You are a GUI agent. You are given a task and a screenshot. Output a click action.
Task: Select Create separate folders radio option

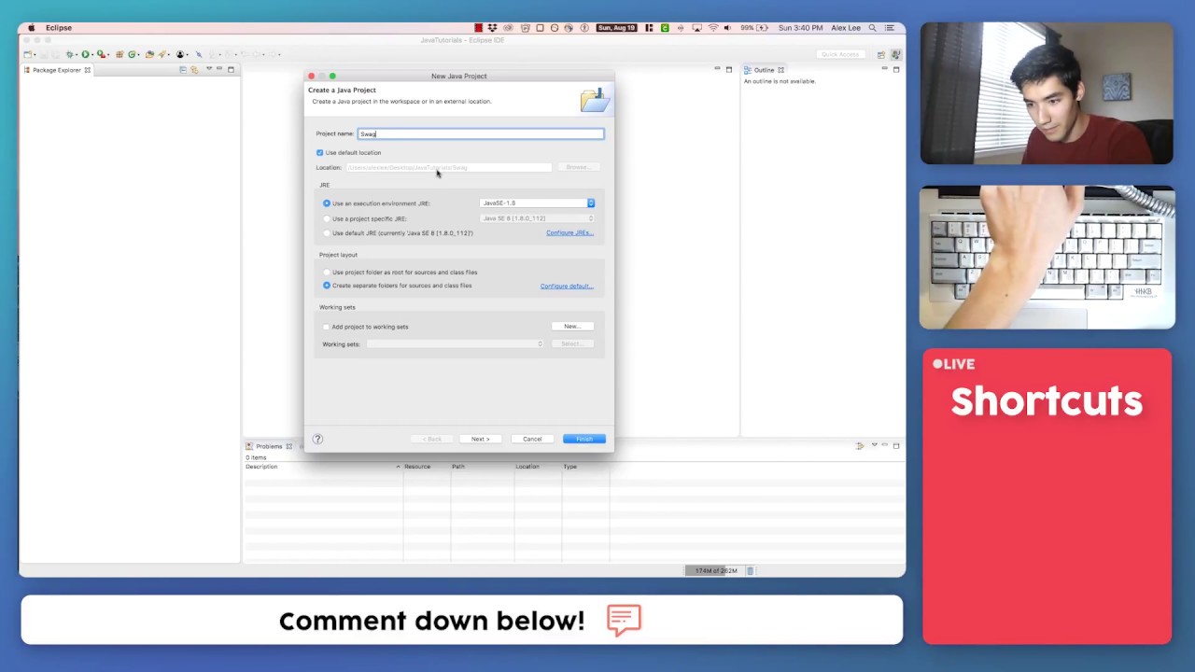pos(326,286)
